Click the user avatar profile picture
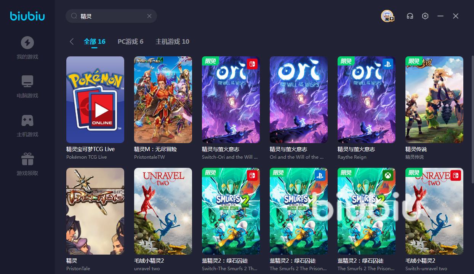Screen dimensions: 474x274 click(x=387, y=16)
